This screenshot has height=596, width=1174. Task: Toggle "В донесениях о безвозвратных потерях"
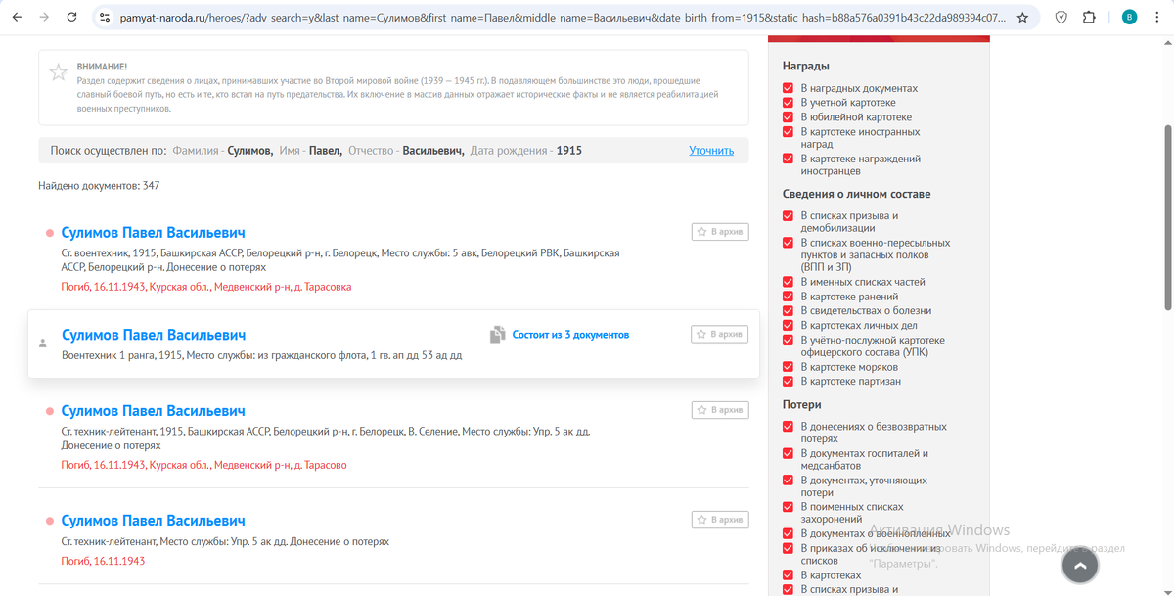(x=789, y=427)
